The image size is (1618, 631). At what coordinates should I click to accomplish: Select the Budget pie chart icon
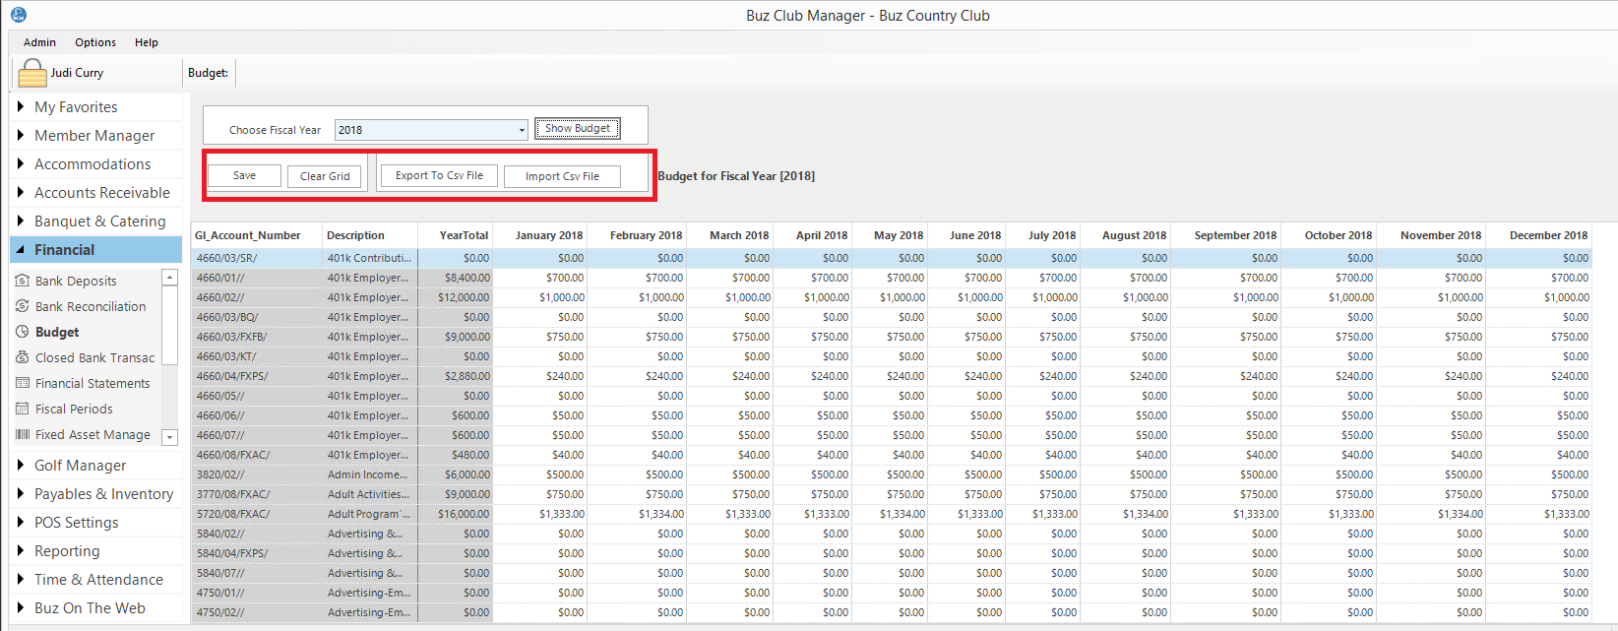tap(23, 332)
